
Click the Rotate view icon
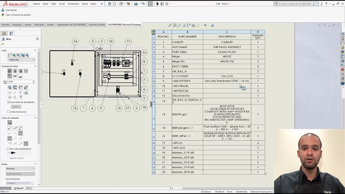tap(189, 25)
